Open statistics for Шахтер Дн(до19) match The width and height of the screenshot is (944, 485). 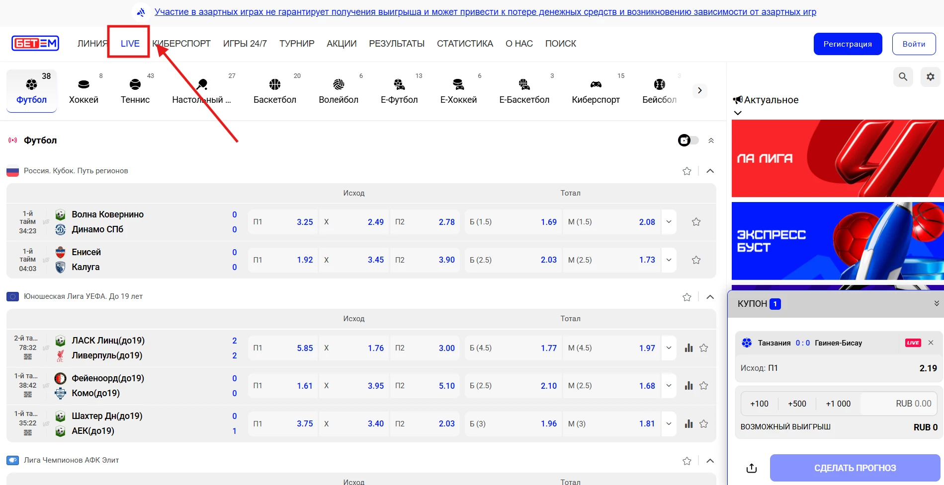pyautogui.click(x=688, y=424)
